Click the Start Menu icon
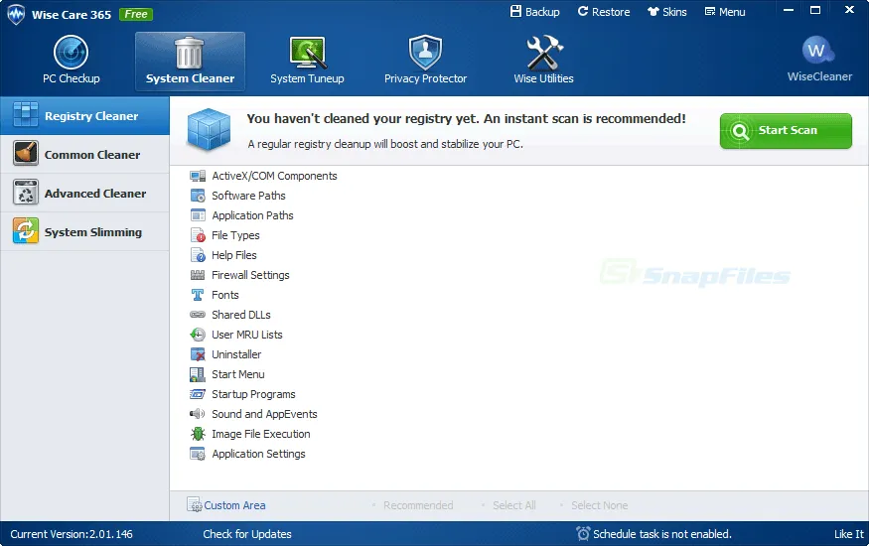Viewport: 869px width, 546px height. [x=198, y=374]
